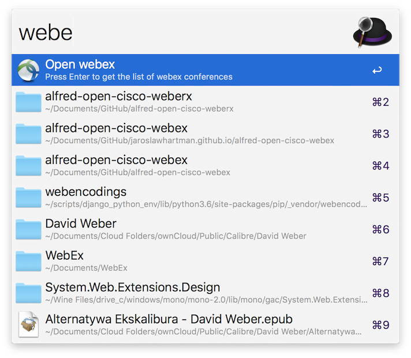Click the search field containing webe
This screenshot has height=358, width=411.
click(173, 32)
